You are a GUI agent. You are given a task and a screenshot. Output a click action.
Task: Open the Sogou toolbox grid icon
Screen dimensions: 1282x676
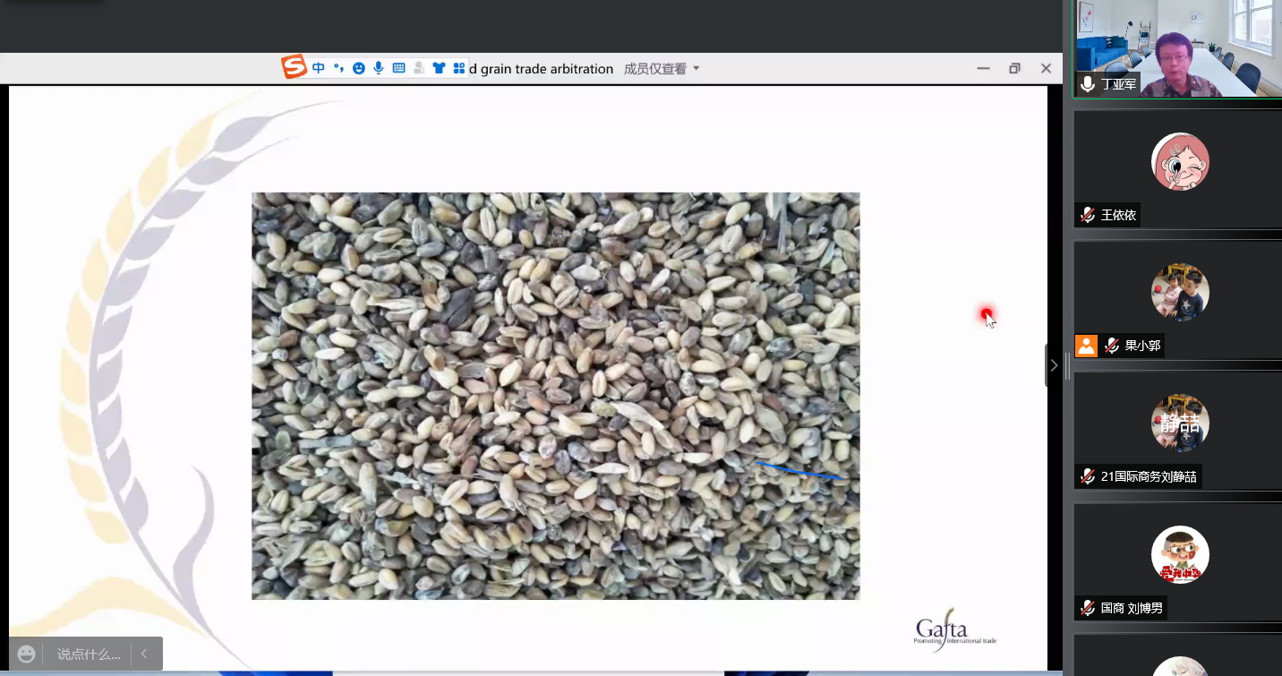coord(458,68)
